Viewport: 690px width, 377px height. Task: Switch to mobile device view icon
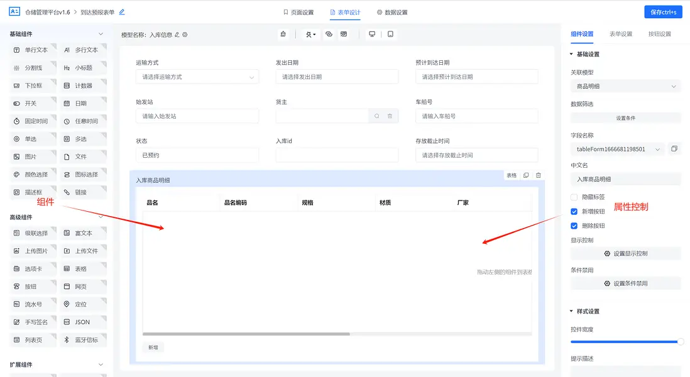pos(390,35)
